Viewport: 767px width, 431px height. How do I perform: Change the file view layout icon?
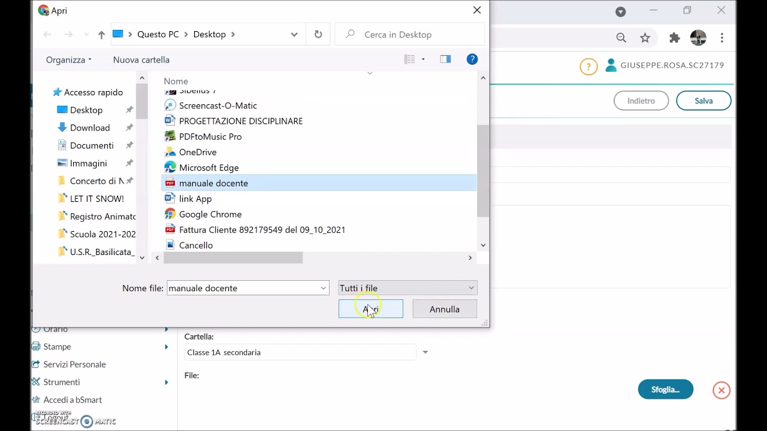(410, 59)
